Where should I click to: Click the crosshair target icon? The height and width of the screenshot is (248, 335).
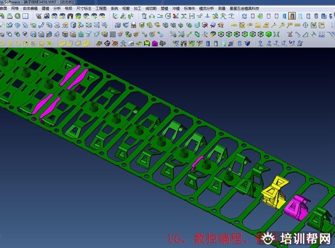coord(305,25)
